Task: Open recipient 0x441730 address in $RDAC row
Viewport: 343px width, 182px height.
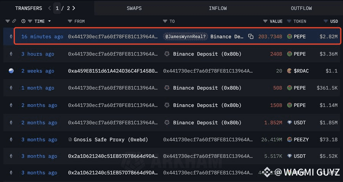Action: 208,71
